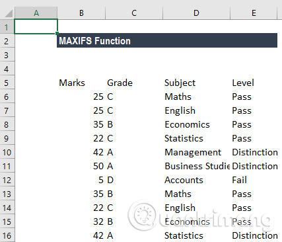Select marks value 42 in row 10
282x242 pixels.
point(81,152)
